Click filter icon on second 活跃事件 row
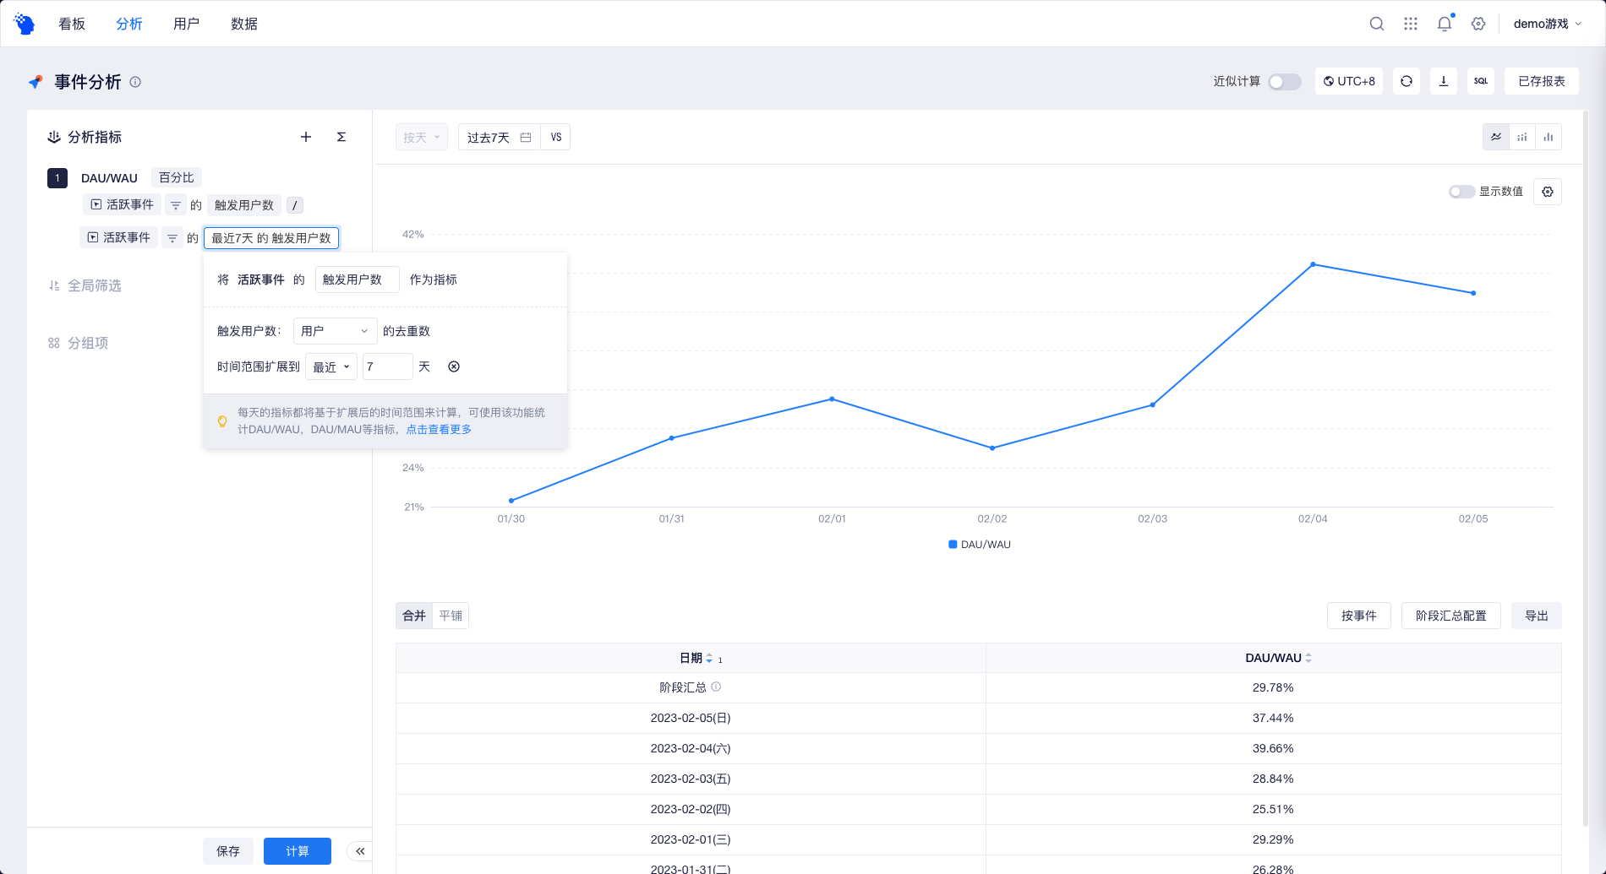1606x874 pixels. [x=172, y=238]
